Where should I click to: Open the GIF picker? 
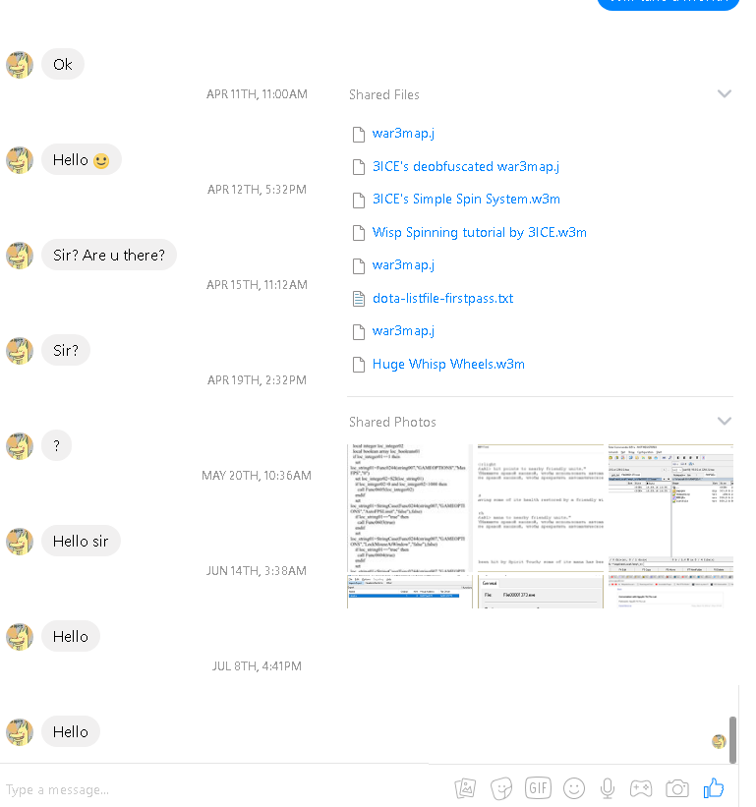click(538, 788)
